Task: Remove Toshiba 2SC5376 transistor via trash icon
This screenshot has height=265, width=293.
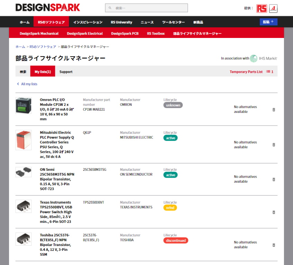Action: pyautogui.click(x=274, y=245)
